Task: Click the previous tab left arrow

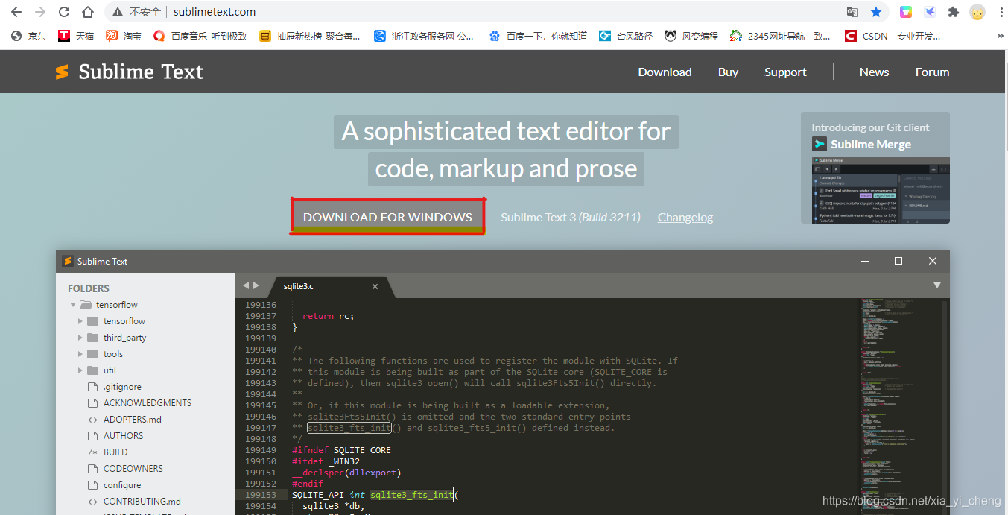Action: [x=246, y=285]
